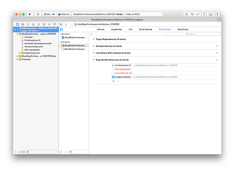Go back using the left chevron

pos(66,24)
